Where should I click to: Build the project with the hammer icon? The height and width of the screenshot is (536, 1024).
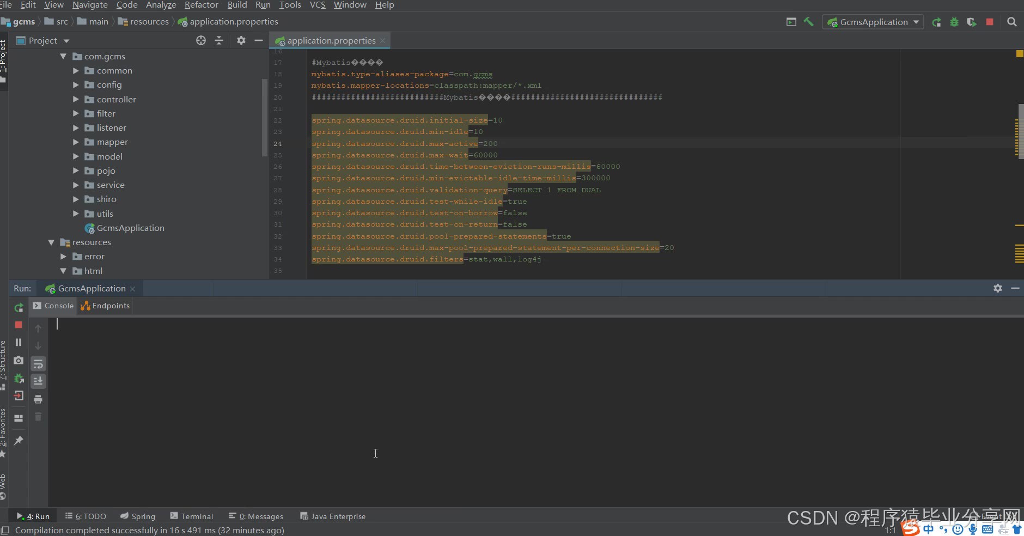coord(809,22)
